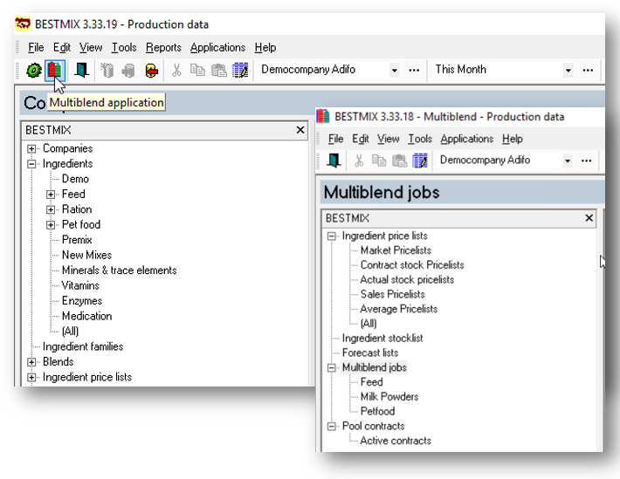
Task: Expand the Pet food tree node
Action: 51,225
